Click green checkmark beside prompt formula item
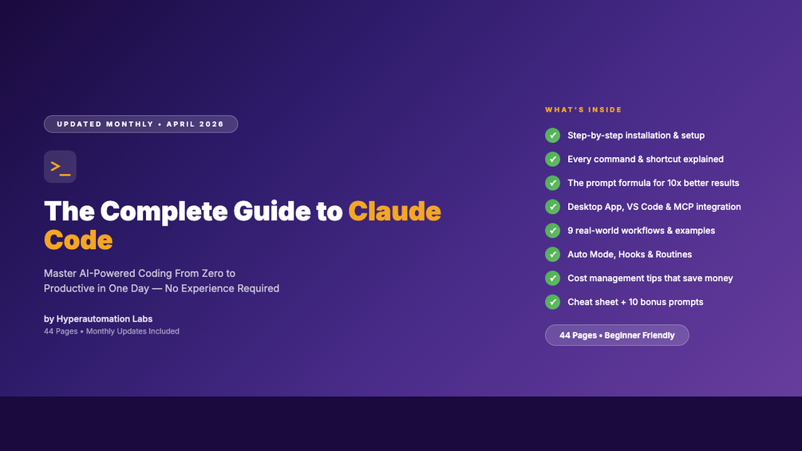Screen dimensions: 802x451 [x=552, y=183]
